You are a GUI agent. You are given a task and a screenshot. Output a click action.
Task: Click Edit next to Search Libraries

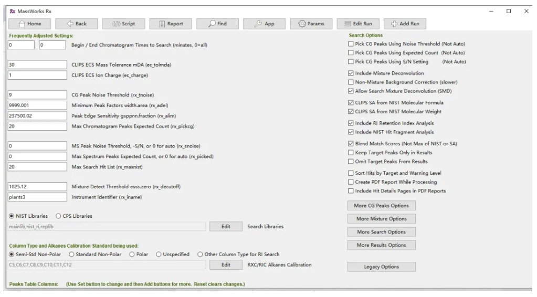[x=225, y=227]
